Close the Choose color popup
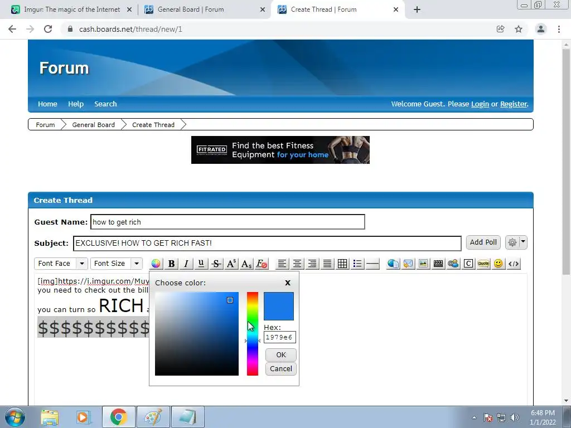Screen dimensions: 571x428 click(288, 283)
